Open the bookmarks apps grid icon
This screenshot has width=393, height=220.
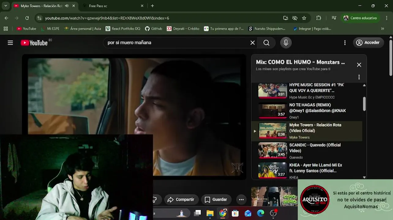tap(6, 29)
